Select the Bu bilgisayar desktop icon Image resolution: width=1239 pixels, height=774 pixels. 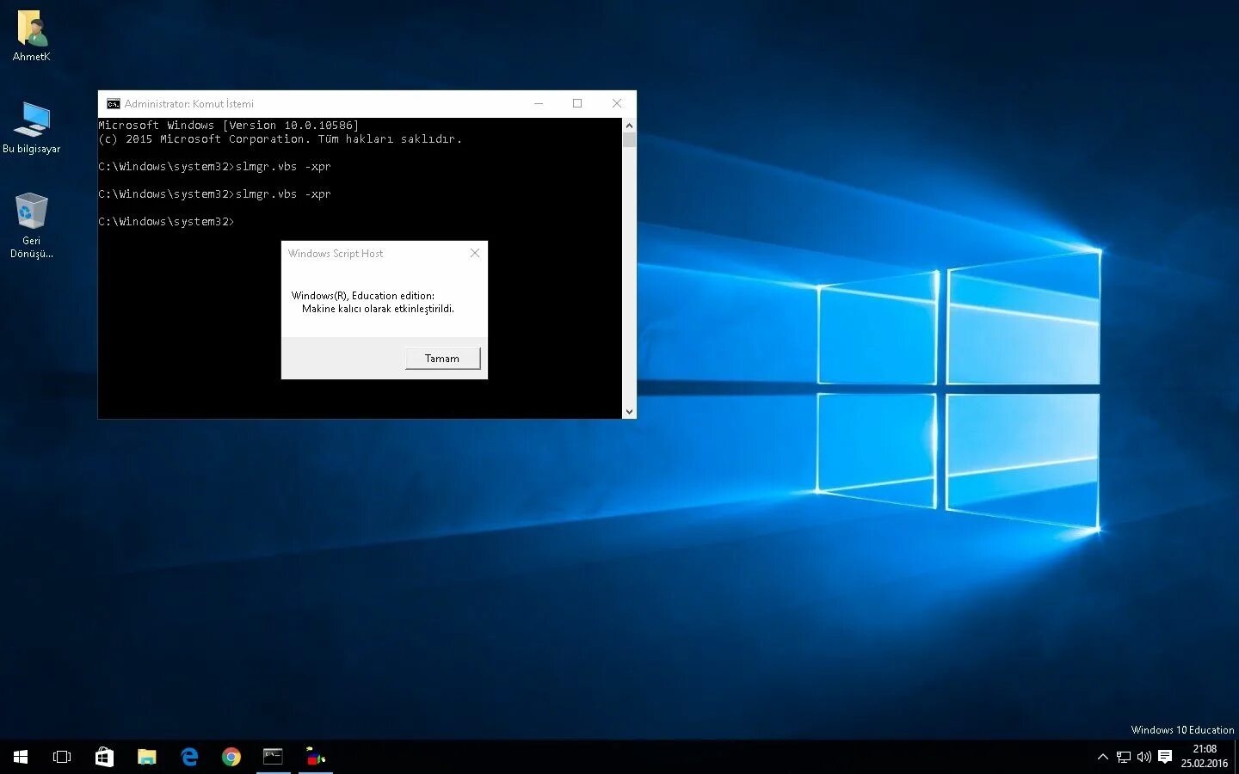pos(32,127)
